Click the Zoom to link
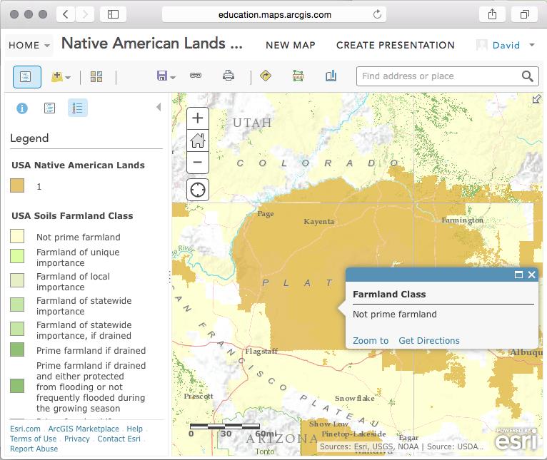This screenshot has width=547, height=460. (x=371, y=340)
